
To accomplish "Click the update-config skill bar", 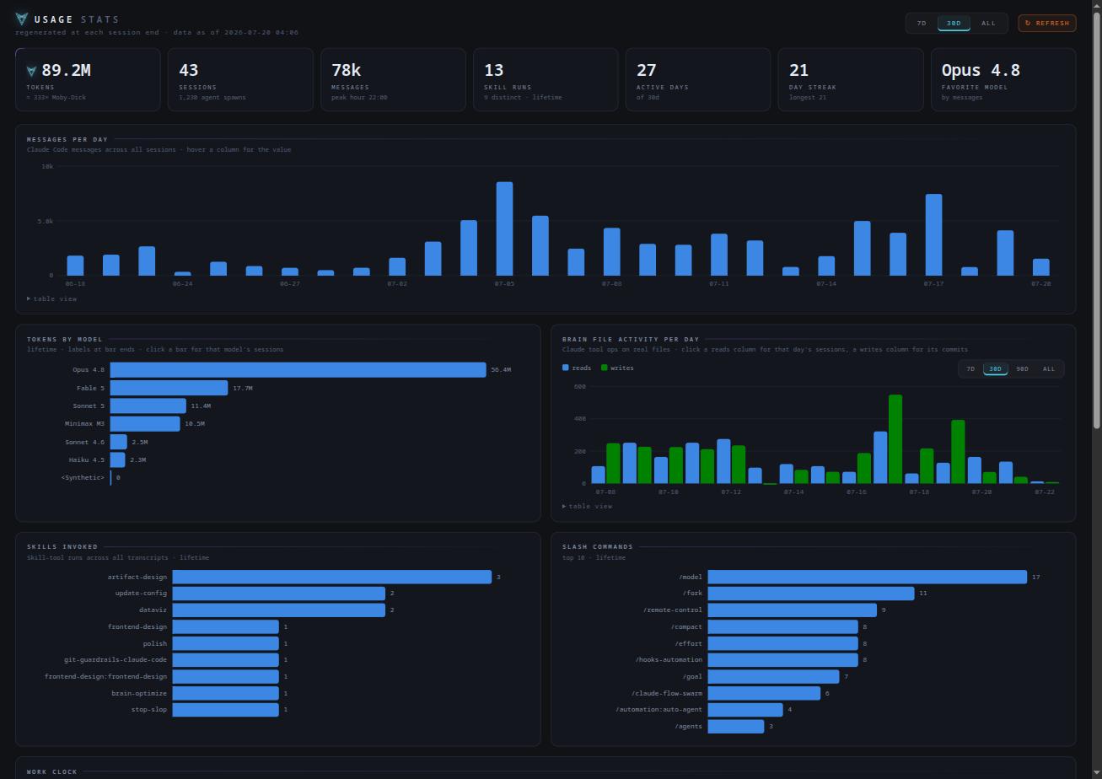I will (x=279, y=594).
